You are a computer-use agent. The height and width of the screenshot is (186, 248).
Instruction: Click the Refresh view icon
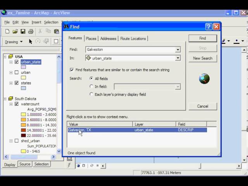coord(92,165)
